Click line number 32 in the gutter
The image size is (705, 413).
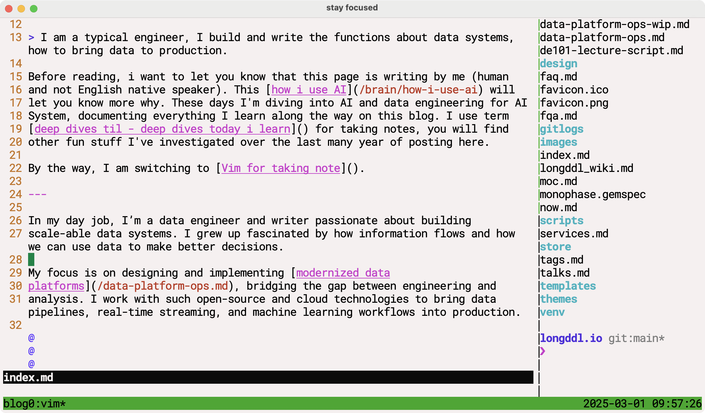pos(16,325)
